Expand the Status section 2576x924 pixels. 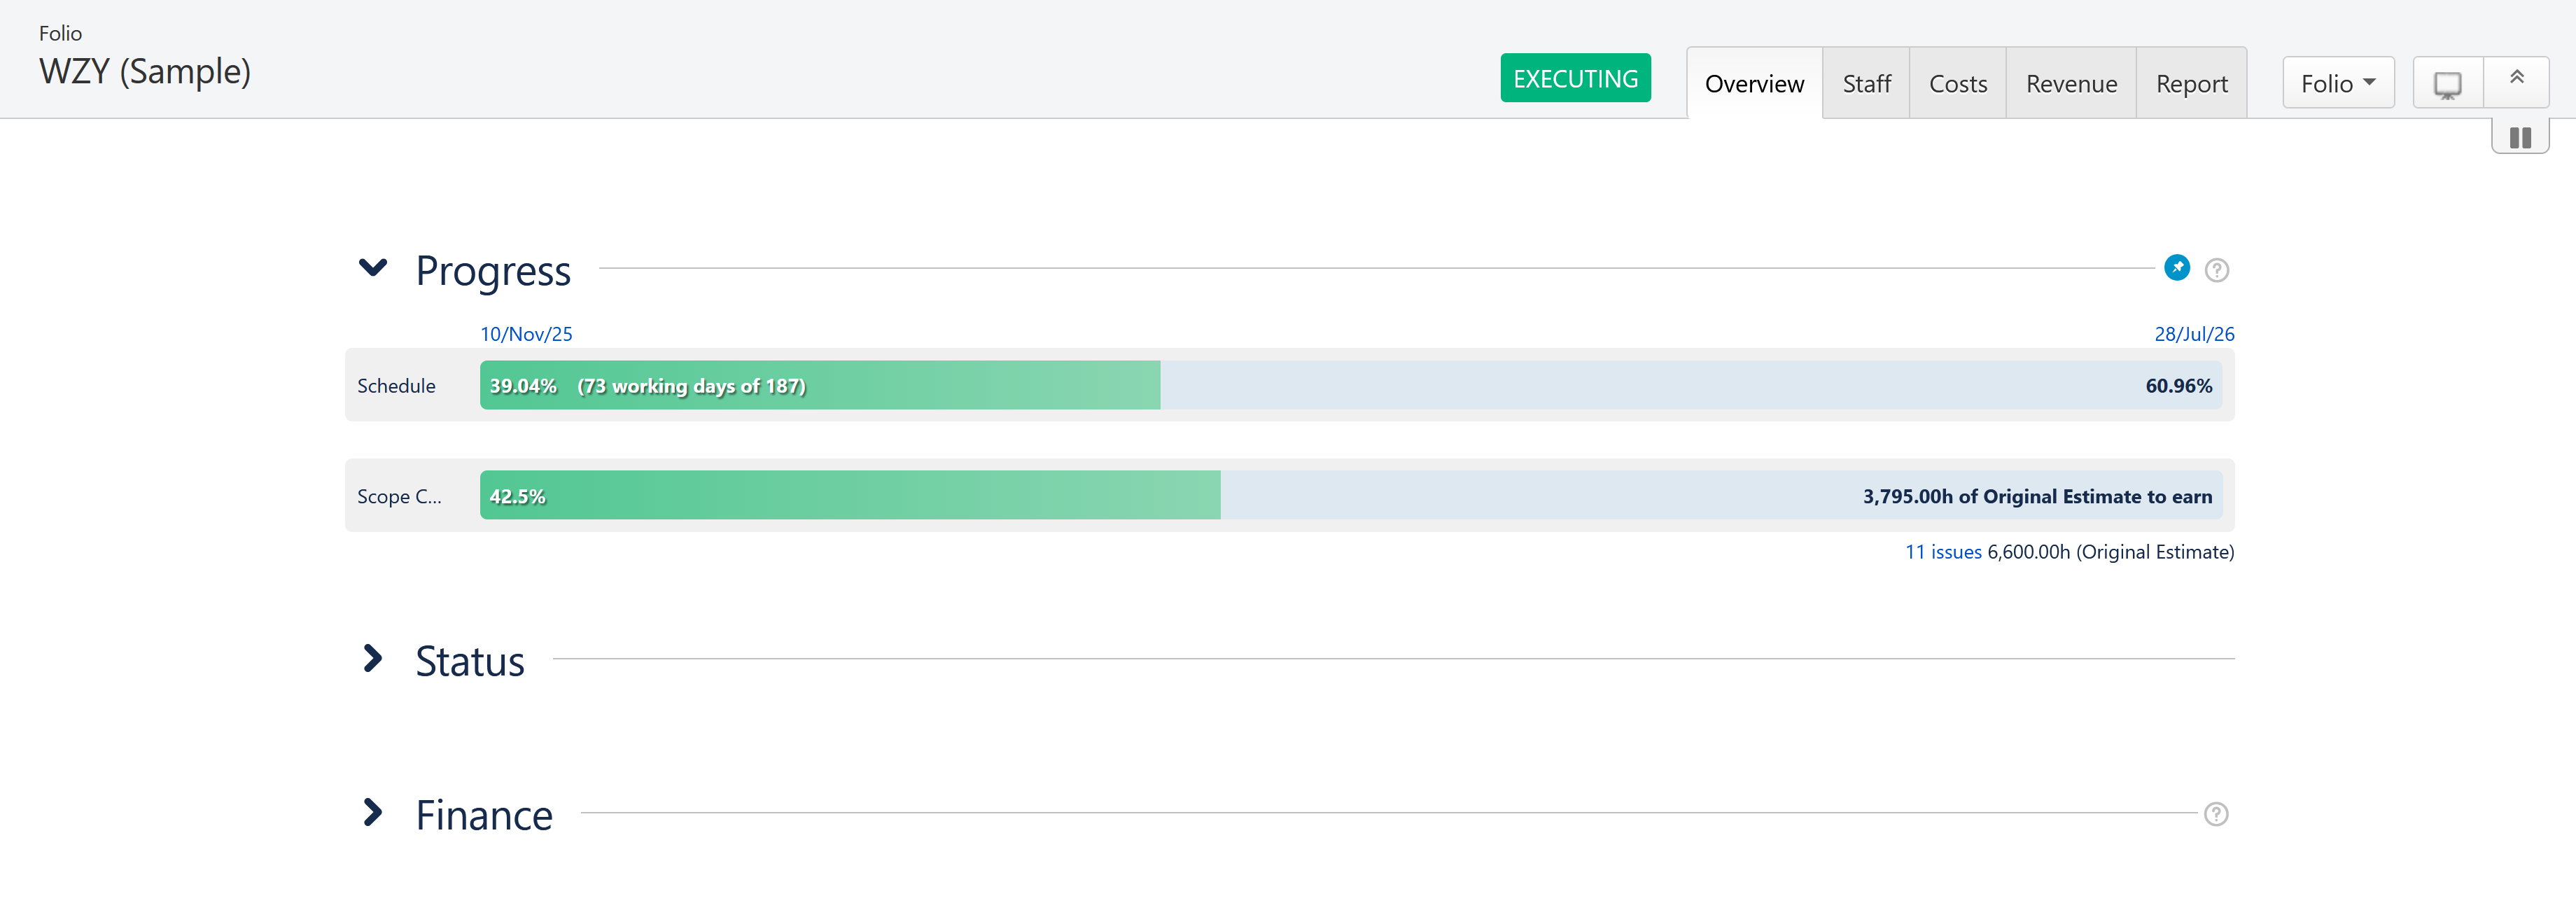coord(373,658)
